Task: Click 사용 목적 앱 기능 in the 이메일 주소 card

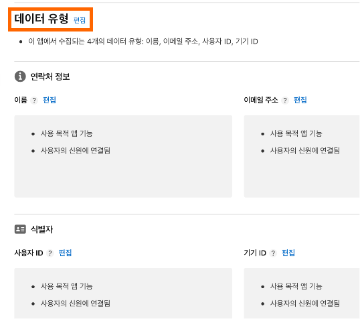Action: 296,133
